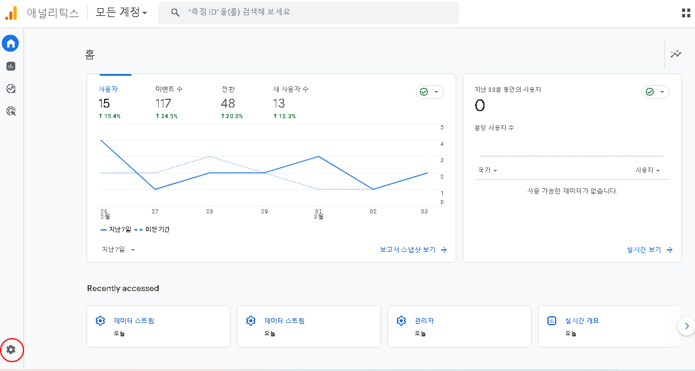Click gear icon on first 데이터 스트림 card
This screenshot has height=371, width=695.
pos(101,320)
